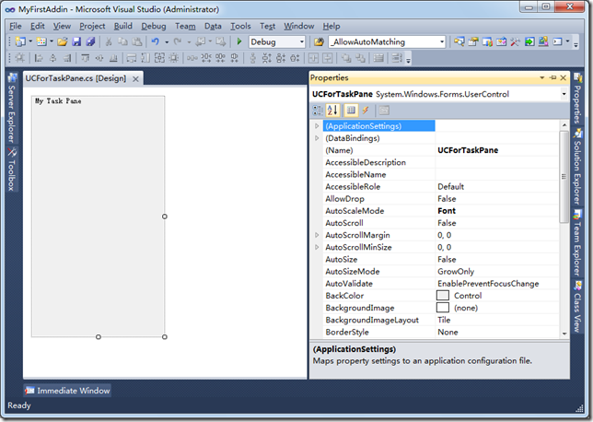Expand the (DataBindings) property row
Image resolution: width=593 pixels, height=422 pixels.
[317, 138]
